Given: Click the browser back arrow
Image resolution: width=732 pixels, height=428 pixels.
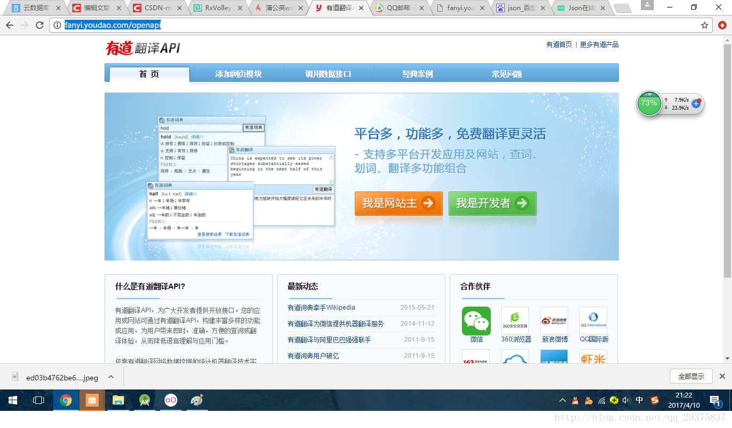Looking at the screenshot, I should click(x=10, y=25).
